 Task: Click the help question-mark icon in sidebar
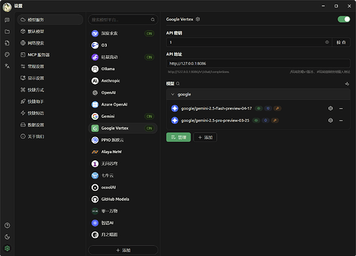point(7,226)
